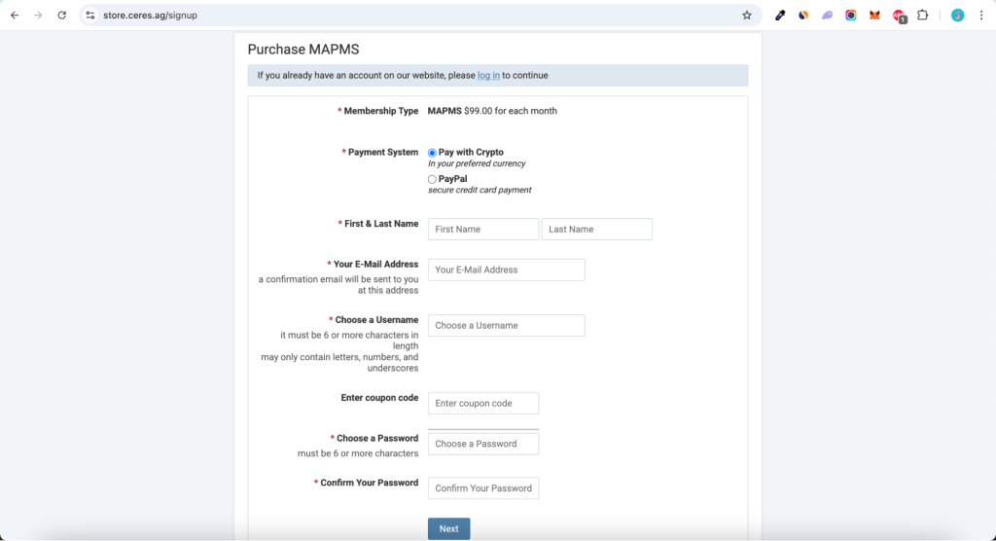996x541 pixels.
Task: Click the site info icon in address bar
Action: [90, 16]
